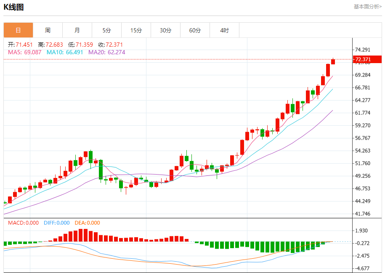Click the MACD value label
Screen dimensions: 385x273
pos(23,223)
